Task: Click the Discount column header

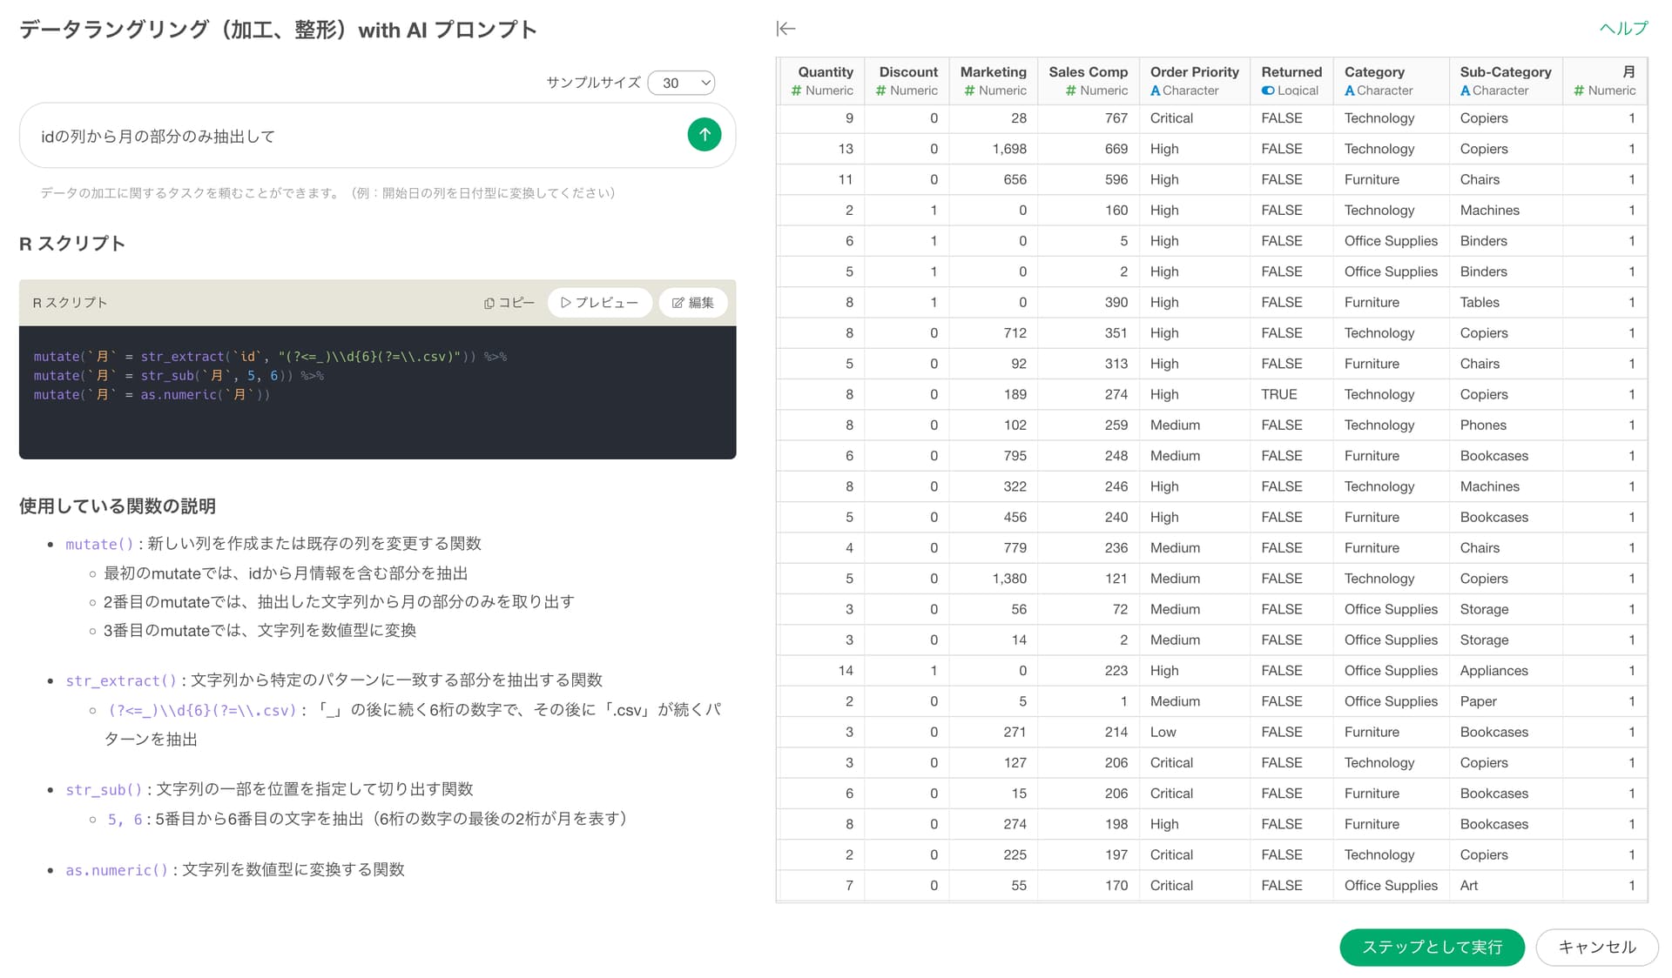Action: 907,72
